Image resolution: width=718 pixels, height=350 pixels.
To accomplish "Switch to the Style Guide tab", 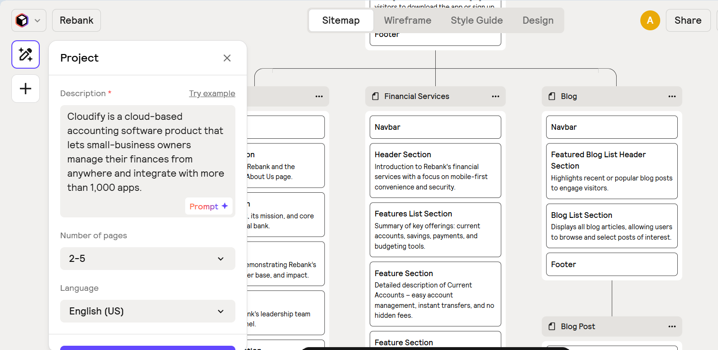I will click(x=476, y=20).
